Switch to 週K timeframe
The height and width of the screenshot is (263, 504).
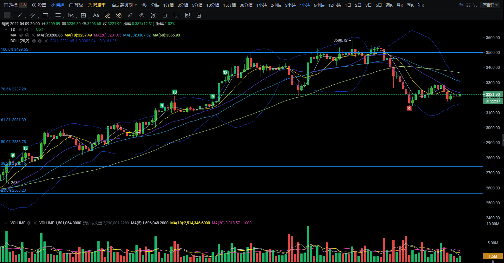point(389,5)
